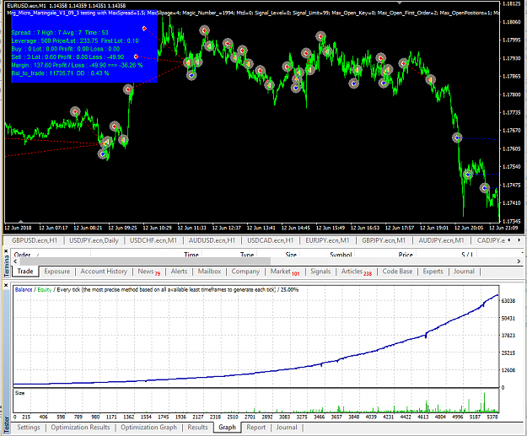Switch to USDJPY.ecn,Daily chart tab
527x436 pixels.
pos(94,240)
